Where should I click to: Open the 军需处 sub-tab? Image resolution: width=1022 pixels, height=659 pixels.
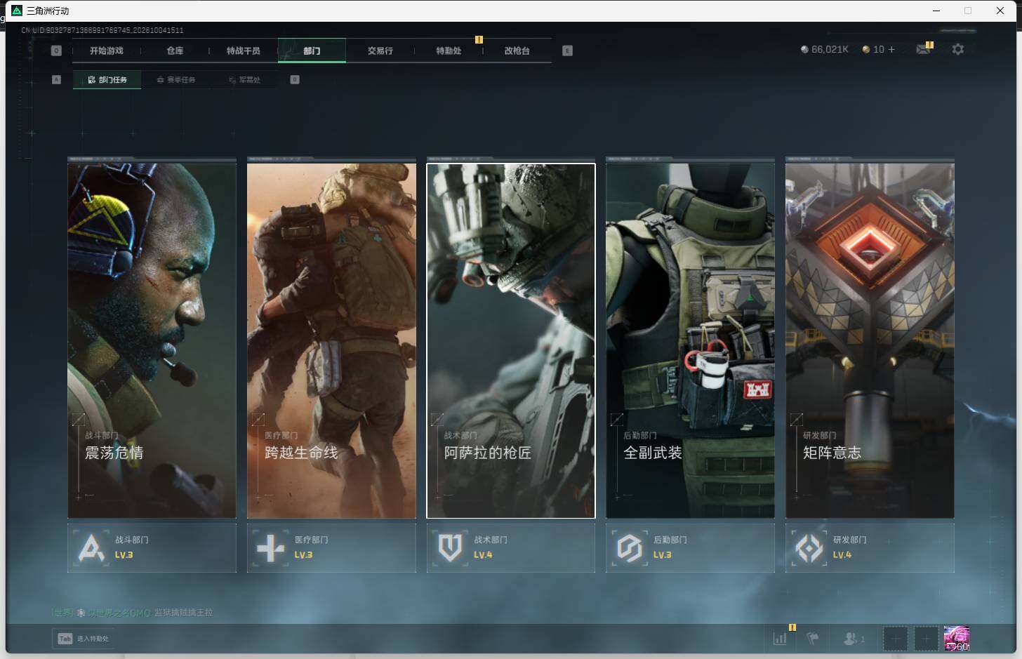(x=244, y=80)
